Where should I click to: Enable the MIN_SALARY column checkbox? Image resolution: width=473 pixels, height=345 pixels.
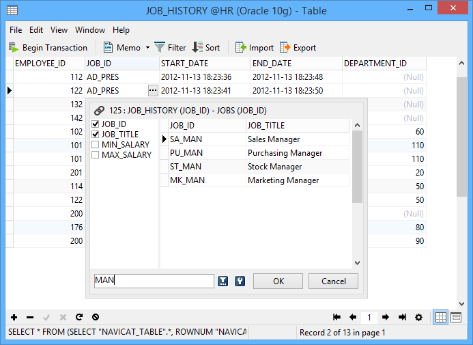coord(96,145)
